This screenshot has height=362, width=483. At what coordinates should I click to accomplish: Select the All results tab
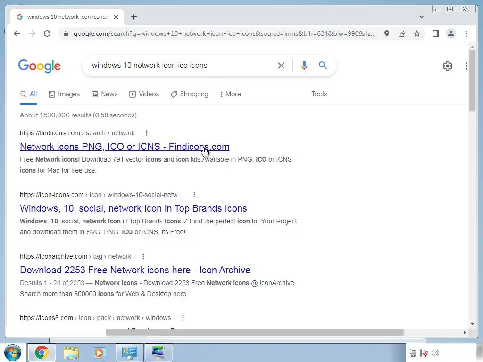tap(28, 94)
